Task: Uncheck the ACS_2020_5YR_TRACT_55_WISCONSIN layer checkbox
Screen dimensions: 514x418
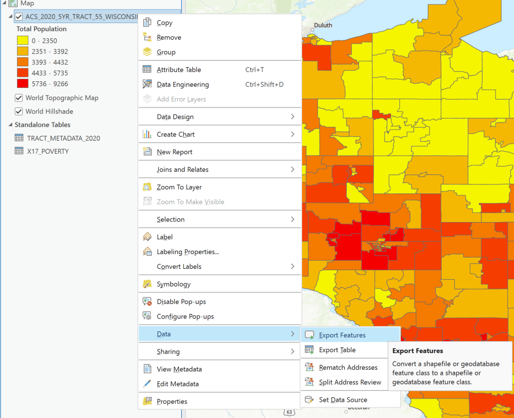Action: point(19,17)
